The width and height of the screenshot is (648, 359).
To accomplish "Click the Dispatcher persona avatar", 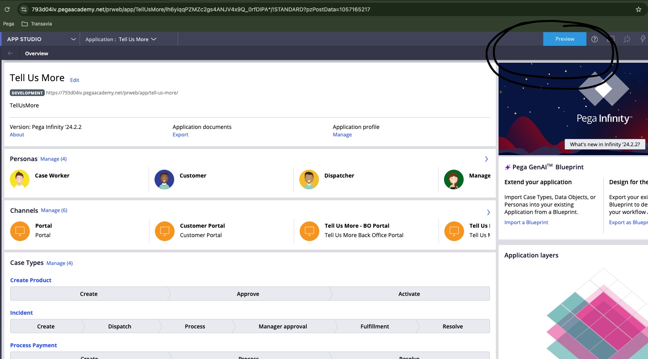I will pos(309,179).
